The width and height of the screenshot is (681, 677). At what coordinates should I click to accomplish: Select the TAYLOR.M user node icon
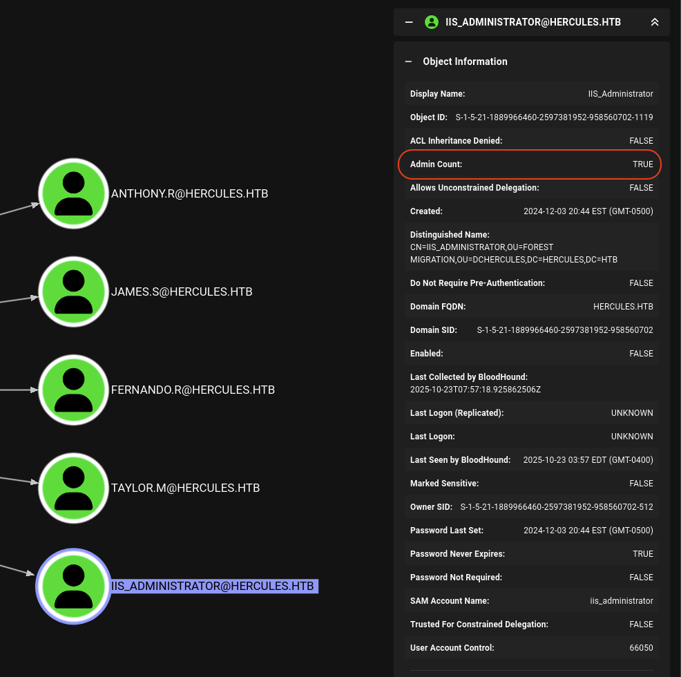[x=73, y=488]
